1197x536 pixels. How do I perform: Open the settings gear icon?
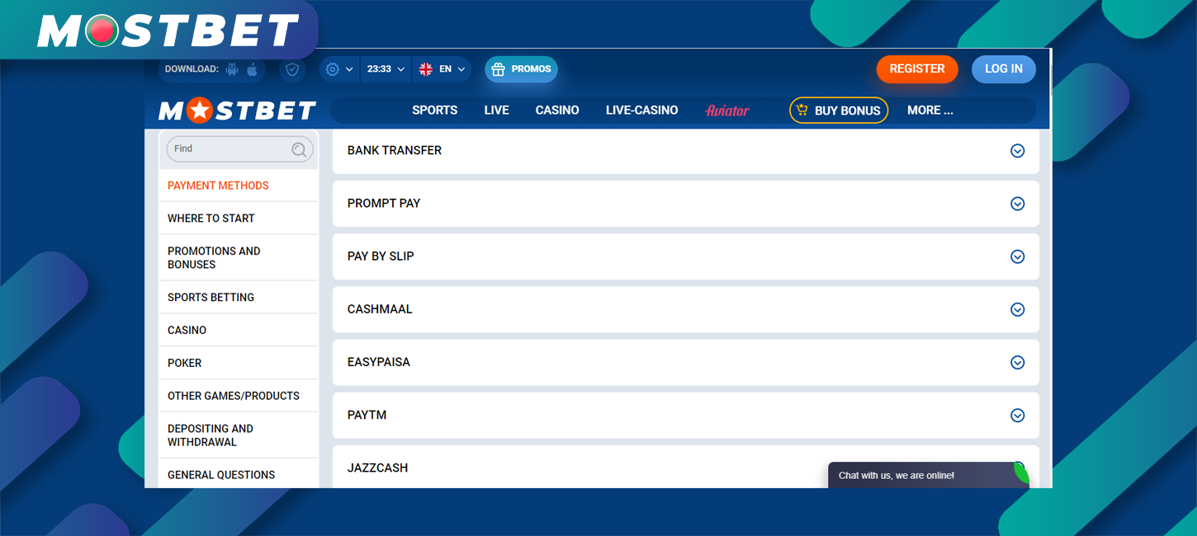point(333,68)
